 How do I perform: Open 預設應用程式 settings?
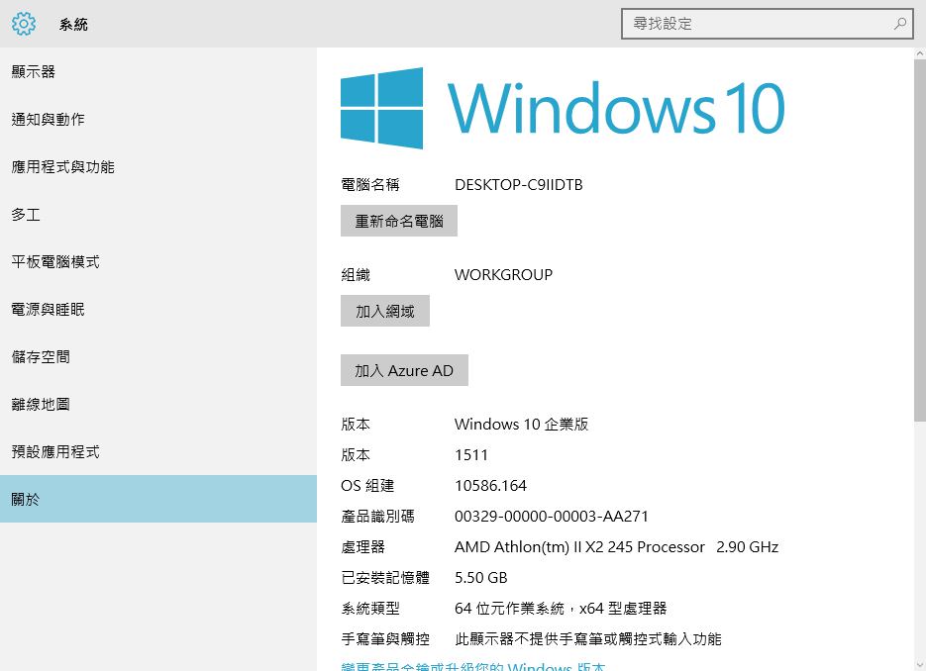158,451
